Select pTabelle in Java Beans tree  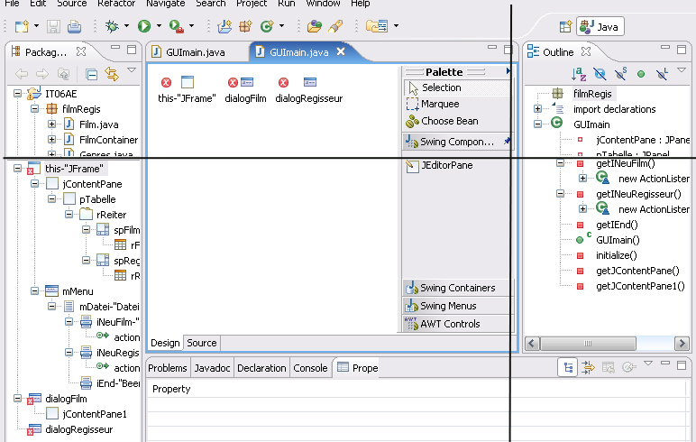pyautogui.click(x=97, y=199)
